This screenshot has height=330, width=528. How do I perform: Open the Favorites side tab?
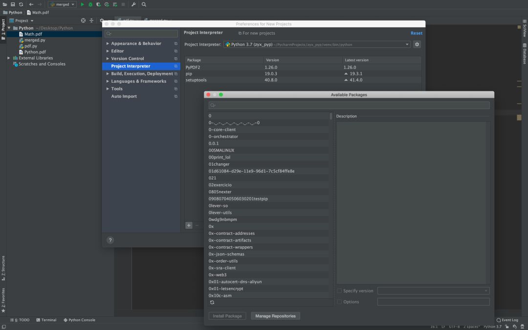[3, 300]
